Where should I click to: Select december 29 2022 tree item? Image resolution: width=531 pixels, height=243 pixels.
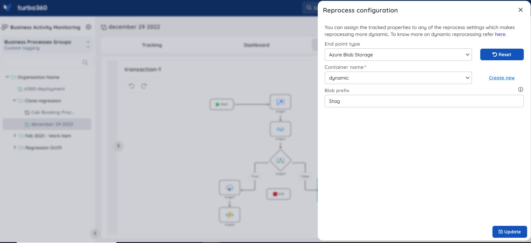click(x=47, y=124)
